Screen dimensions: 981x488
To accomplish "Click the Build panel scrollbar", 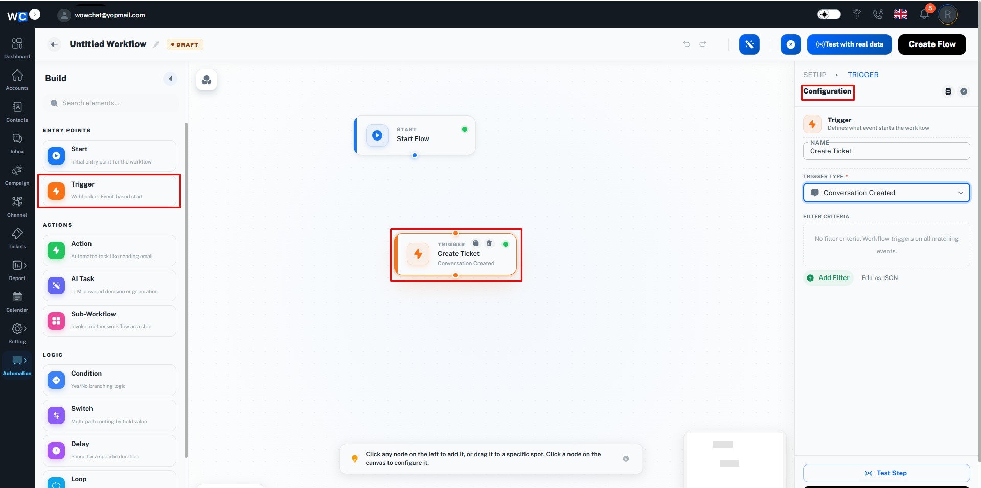I will point(186,290).
